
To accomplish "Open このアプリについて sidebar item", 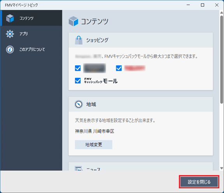I will click(31, 49).
